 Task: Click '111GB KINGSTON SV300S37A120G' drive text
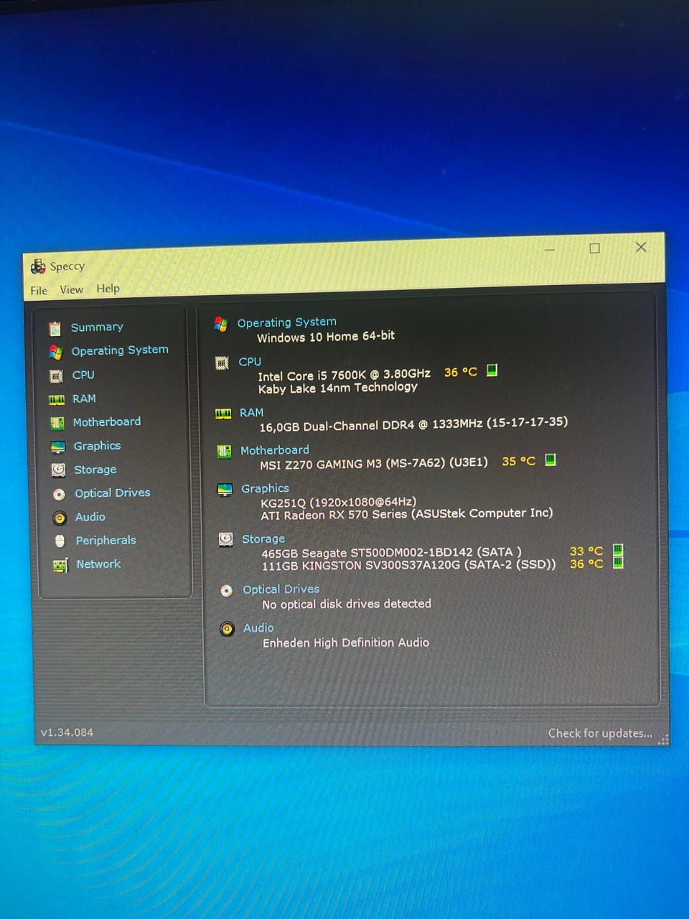point(409,565)
